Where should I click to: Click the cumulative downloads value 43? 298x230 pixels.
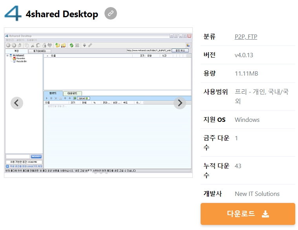(x=238, y=166)
